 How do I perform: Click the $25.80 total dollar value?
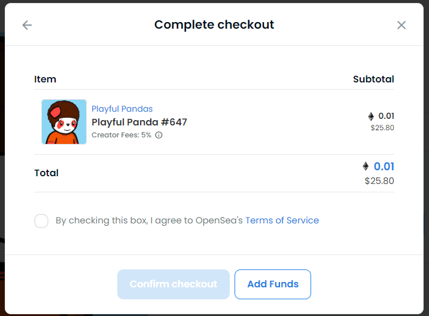(x=379, y=181)
